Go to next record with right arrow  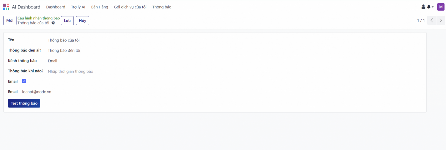pyautogui.click(x=441, y=20)
